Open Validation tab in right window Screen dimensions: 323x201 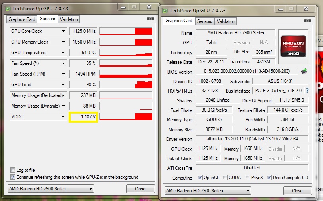[226, 21]
